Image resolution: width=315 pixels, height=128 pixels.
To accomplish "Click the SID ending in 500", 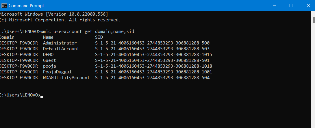I will (x=152, y=43).
